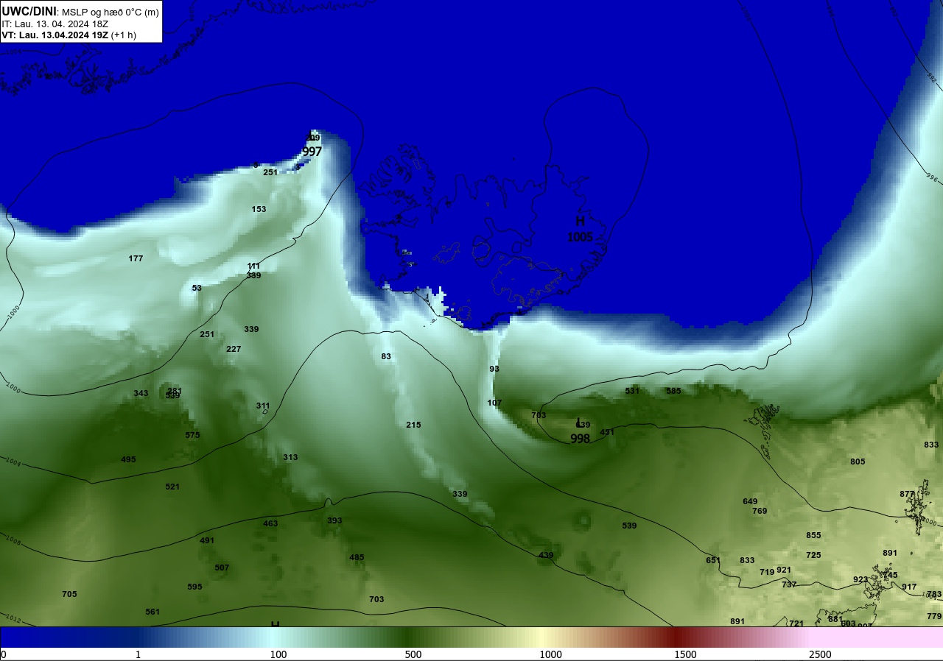Click the map value 725
The height and width of the screenshot is (661, 943).
813,555
